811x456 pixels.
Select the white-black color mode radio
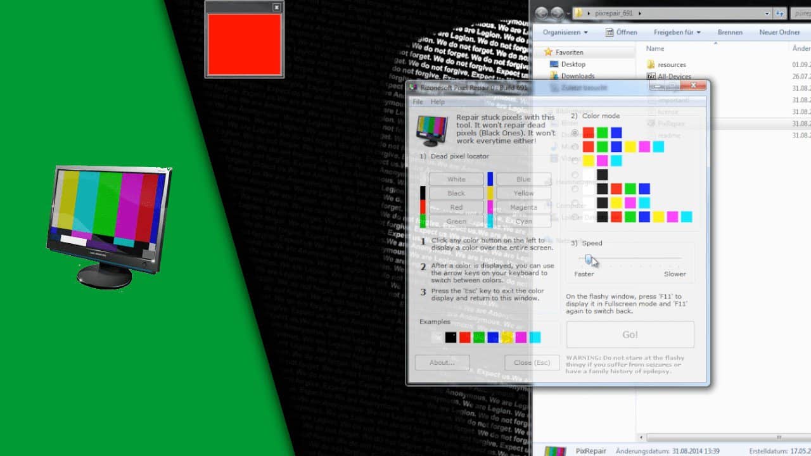pos(575,175)
